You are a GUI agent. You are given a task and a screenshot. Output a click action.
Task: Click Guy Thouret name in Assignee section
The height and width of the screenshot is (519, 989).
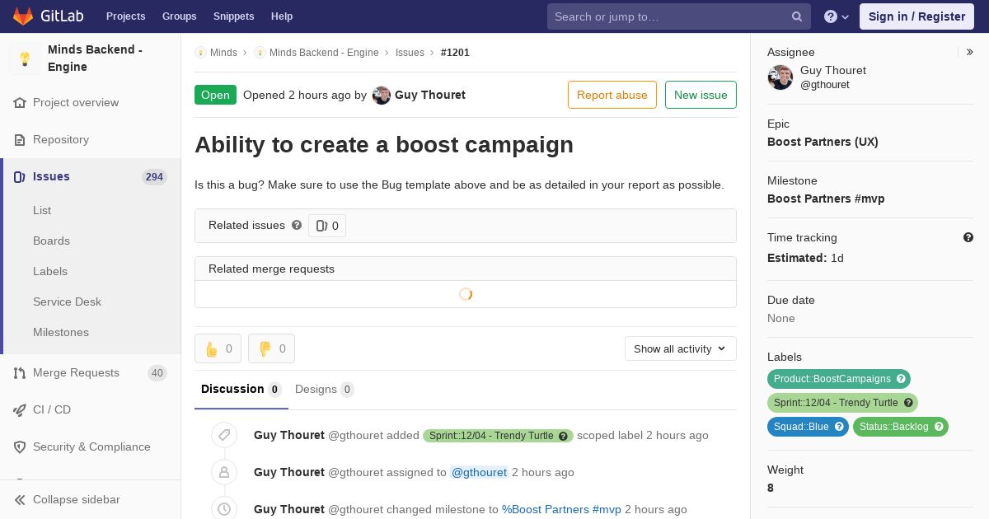833,71
